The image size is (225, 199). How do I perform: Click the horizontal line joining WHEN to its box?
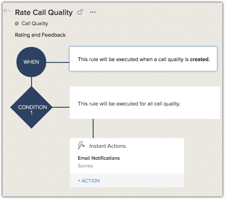(x=58, y=62)
